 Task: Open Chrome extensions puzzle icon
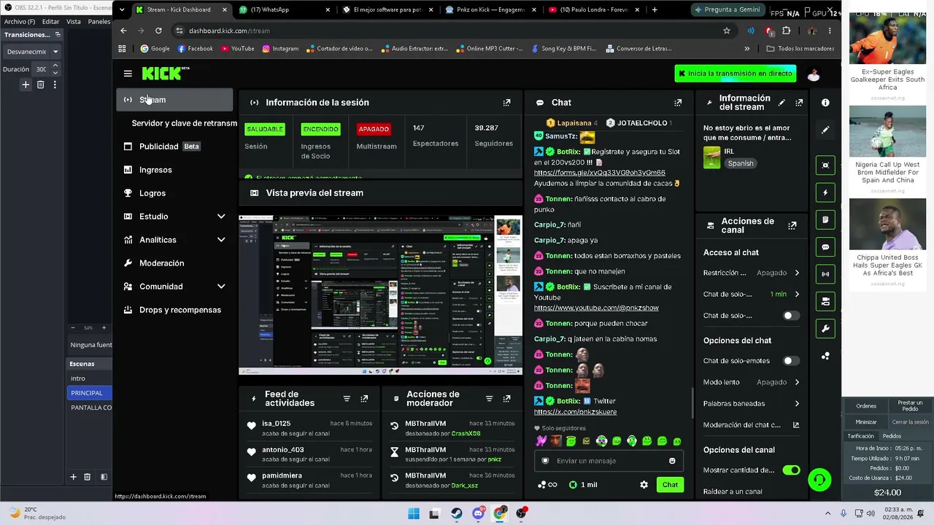tap(786, 31)
